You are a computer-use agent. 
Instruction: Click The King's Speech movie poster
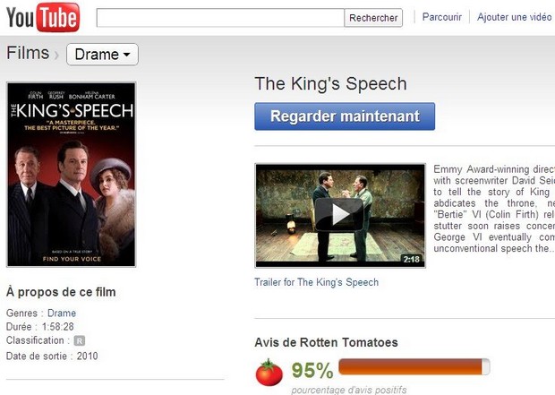coord(72,175)
